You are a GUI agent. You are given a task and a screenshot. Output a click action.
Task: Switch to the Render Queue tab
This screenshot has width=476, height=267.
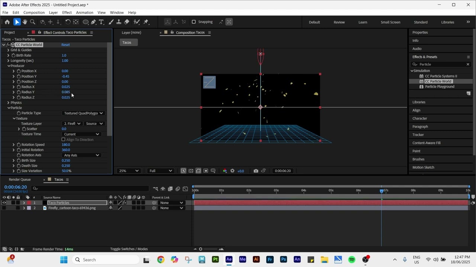pyautogui.click(x=20, y=179)
